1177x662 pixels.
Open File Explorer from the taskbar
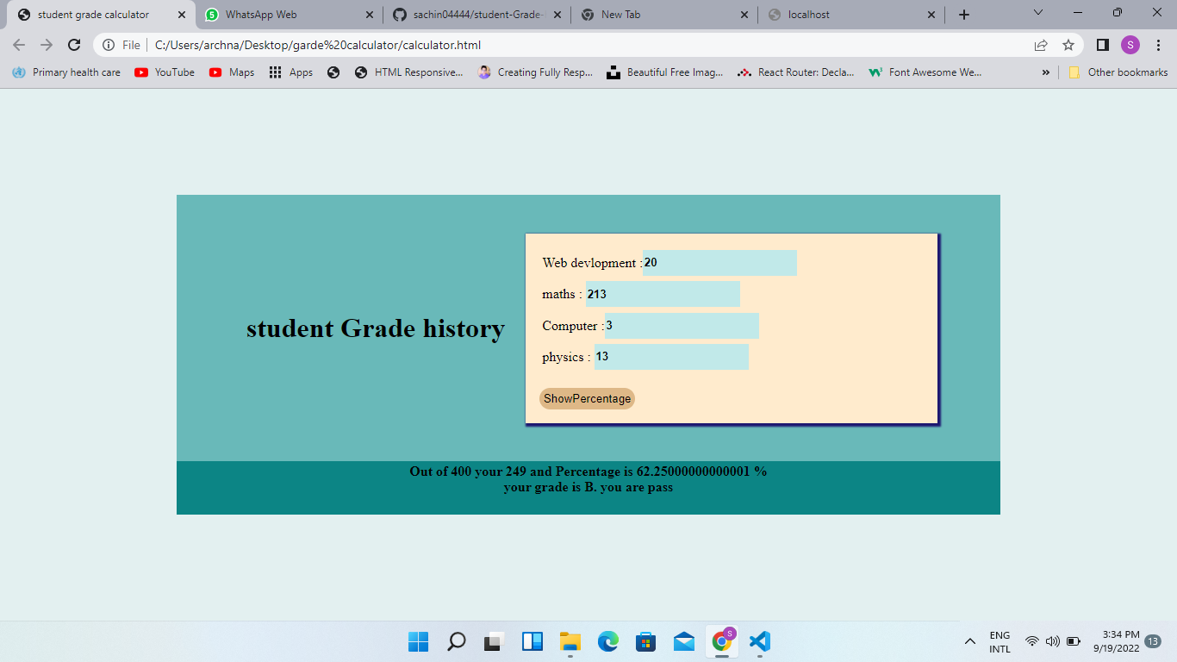click(570, 641)
